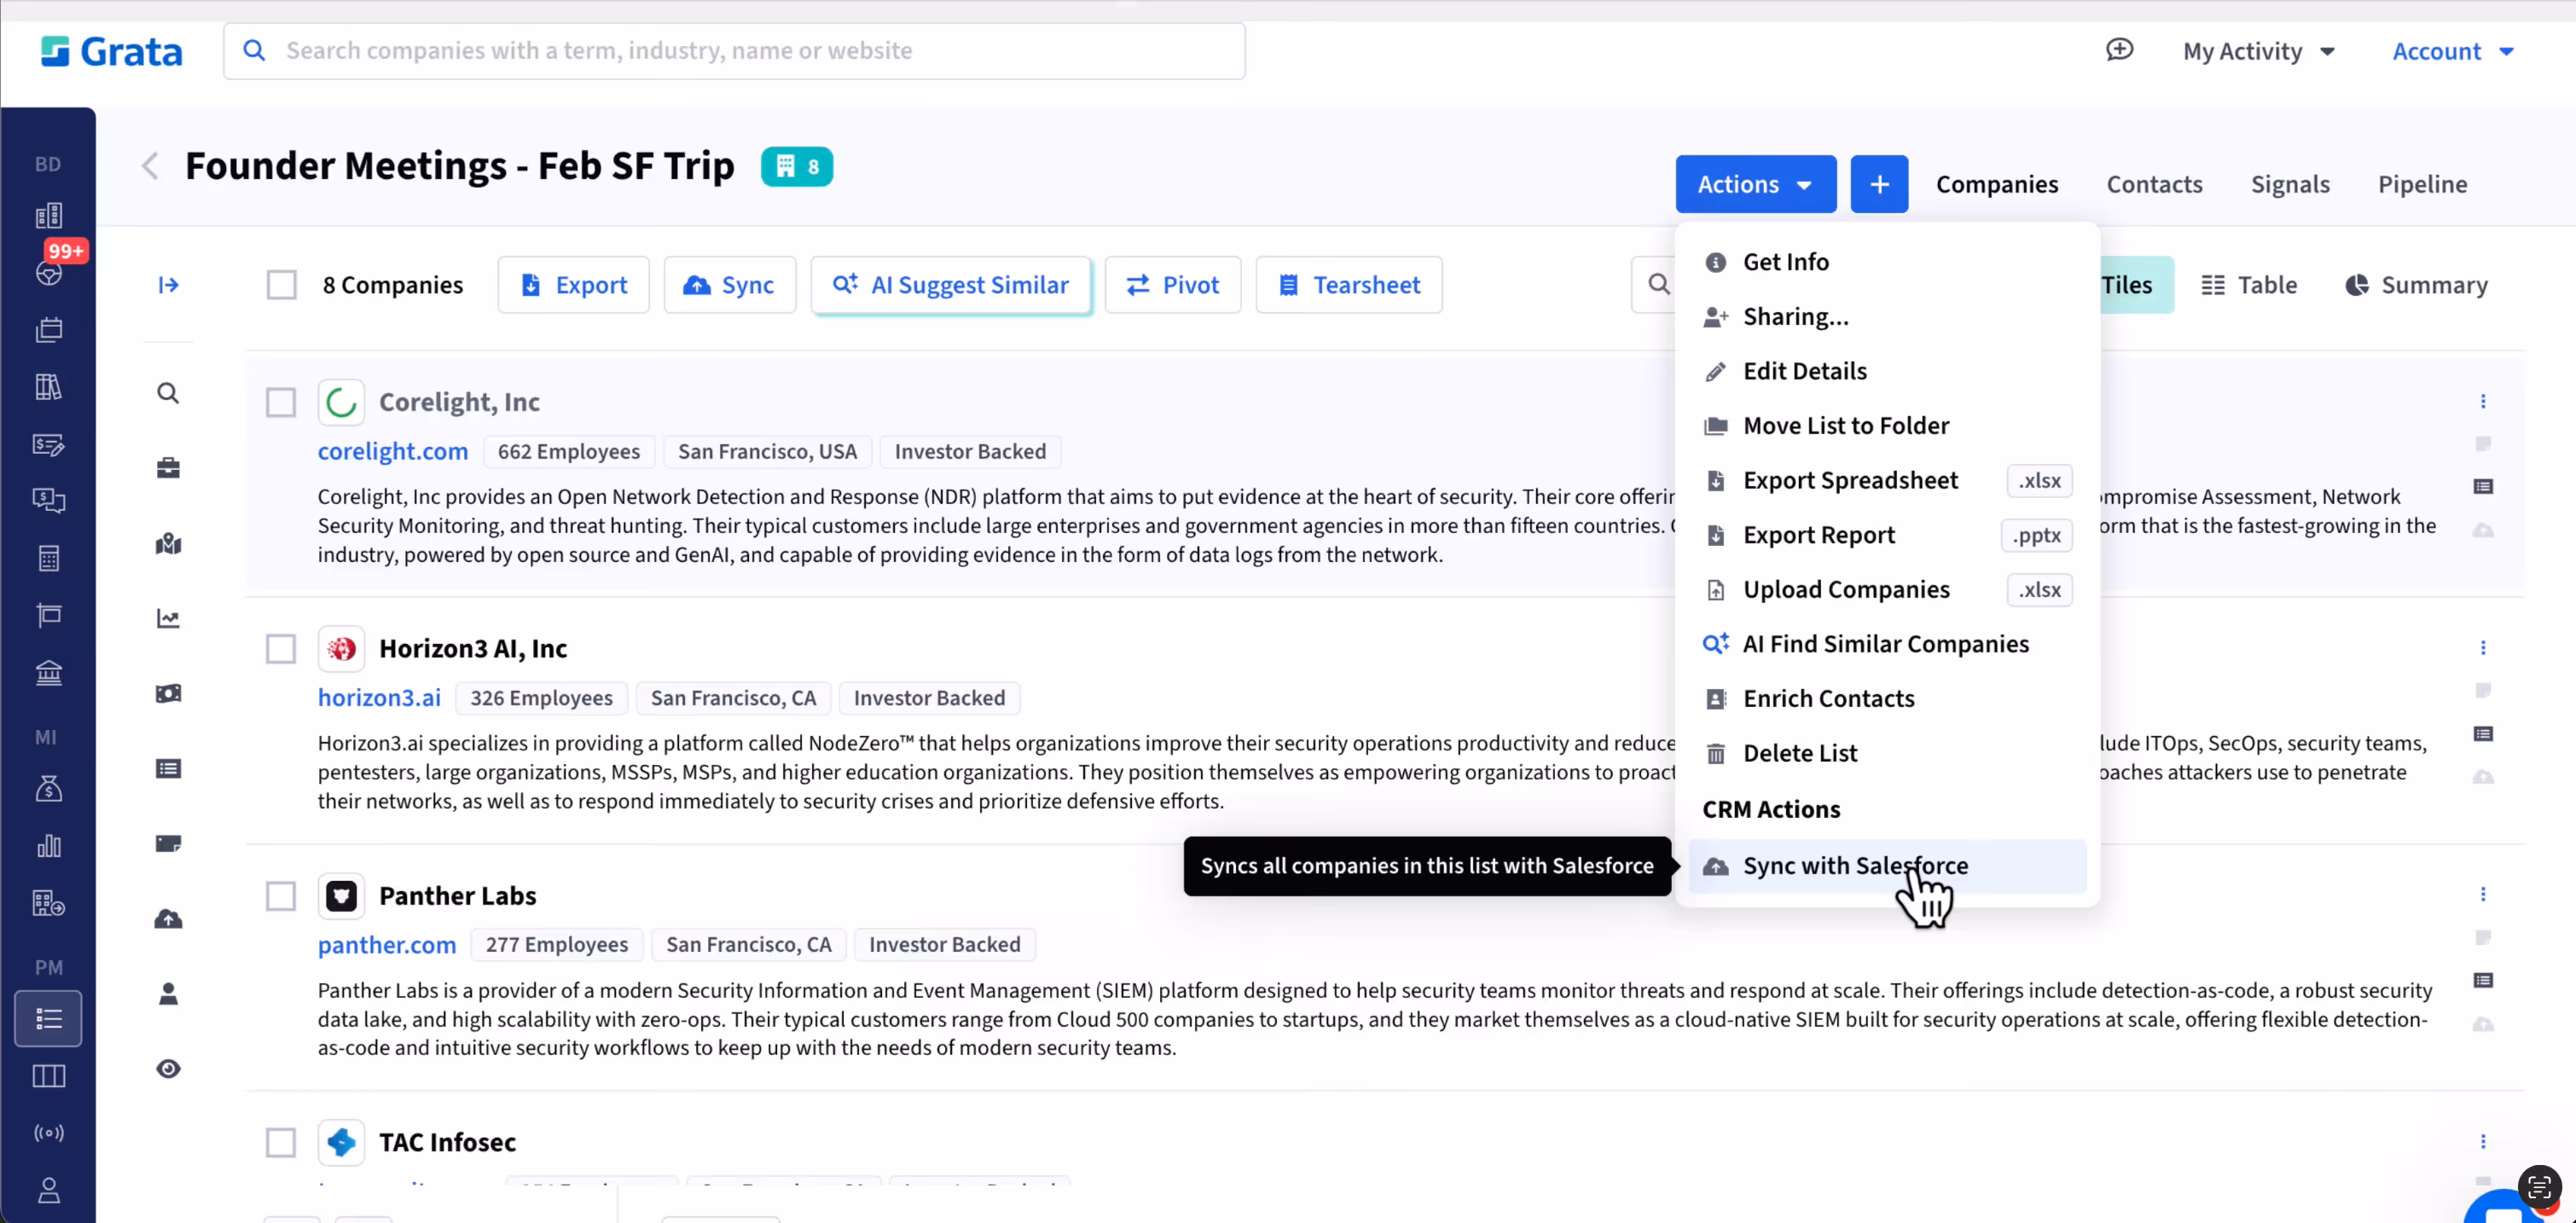Viewport: 2576px width, 1223px height.
Task: Open the growth chart filter icon
Action: (168, 619)
